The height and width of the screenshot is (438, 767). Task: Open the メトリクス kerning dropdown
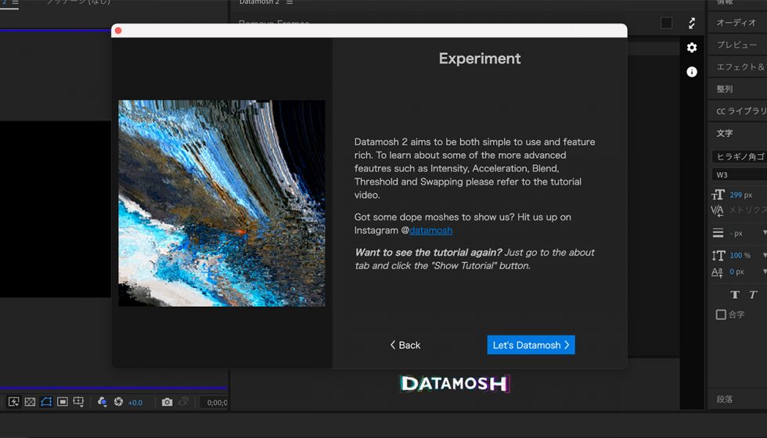[x=748, y=210]
